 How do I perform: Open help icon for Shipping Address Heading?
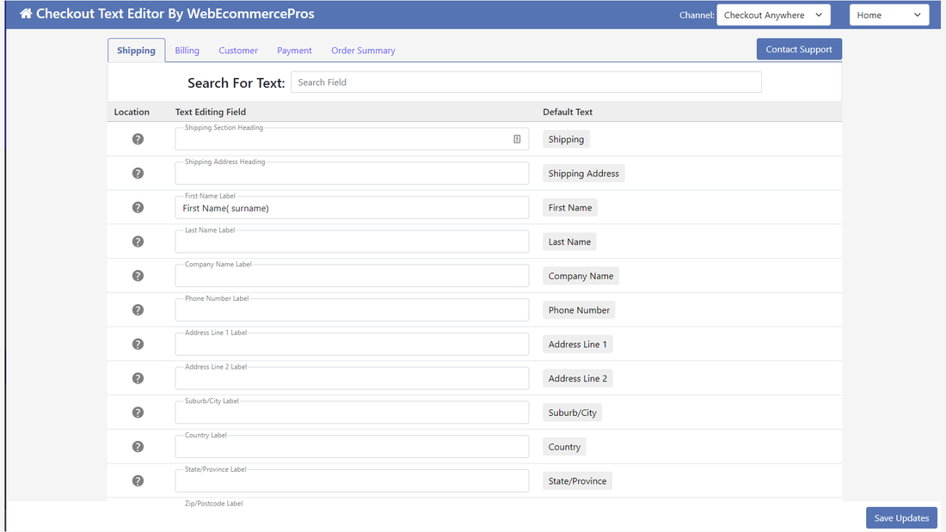click(138, 173)
